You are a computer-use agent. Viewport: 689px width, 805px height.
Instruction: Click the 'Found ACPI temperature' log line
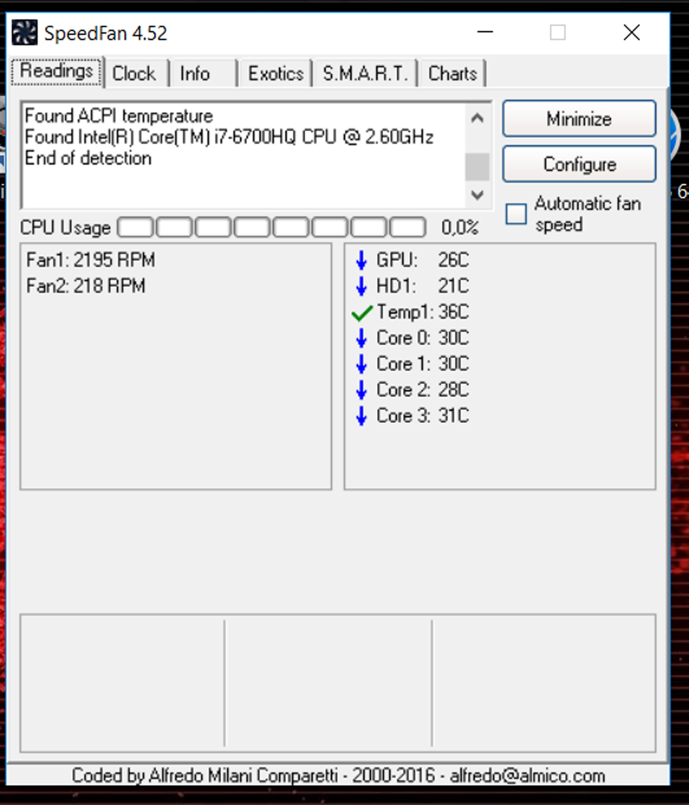click(119, 116)
